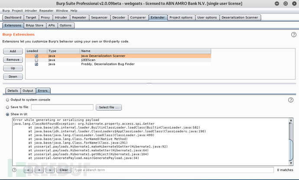Move extension Up

[13, 68]
